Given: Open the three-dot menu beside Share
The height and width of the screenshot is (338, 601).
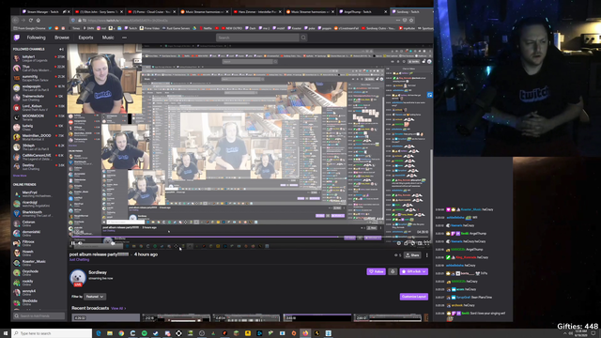Looking at the screenshot, I should 426,255.
